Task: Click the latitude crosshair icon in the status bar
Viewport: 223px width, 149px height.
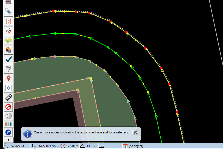Action: 6,146
